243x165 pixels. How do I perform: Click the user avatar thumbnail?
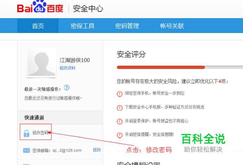[41, 62]
